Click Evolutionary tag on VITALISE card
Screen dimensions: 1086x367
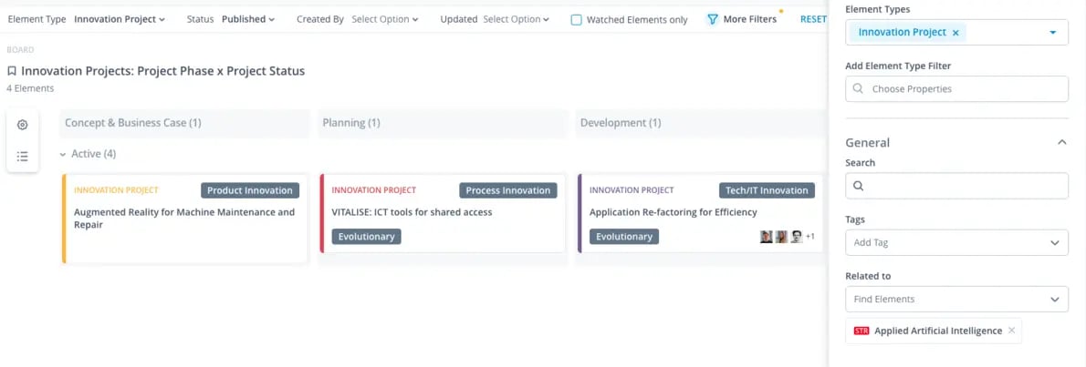(x=366, y=237)
